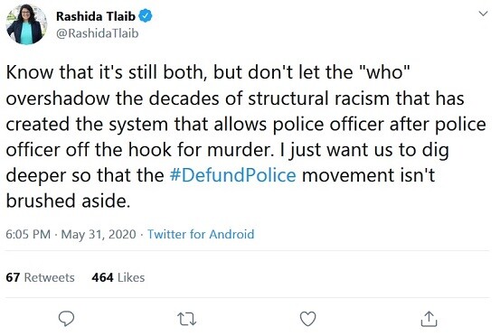Click the May 31, 2020 date
Viewport: 500px width, 336px height.
point(99,234)
